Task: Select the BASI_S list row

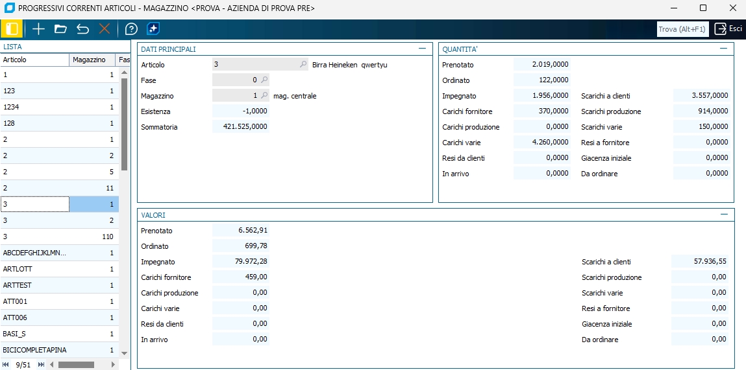Action: pos(59,334)
